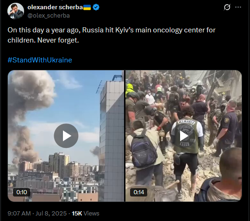The image size is (250, 221).
Task: Click the #StandWithUkraine hashtag
Action: tap(40, 60)
